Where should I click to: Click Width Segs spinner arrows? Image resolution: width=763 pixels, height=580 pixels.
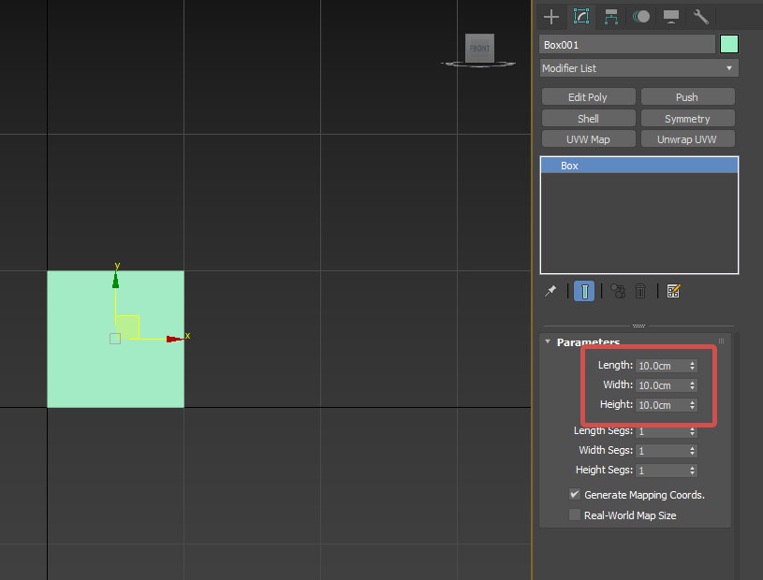coord(692,451)
